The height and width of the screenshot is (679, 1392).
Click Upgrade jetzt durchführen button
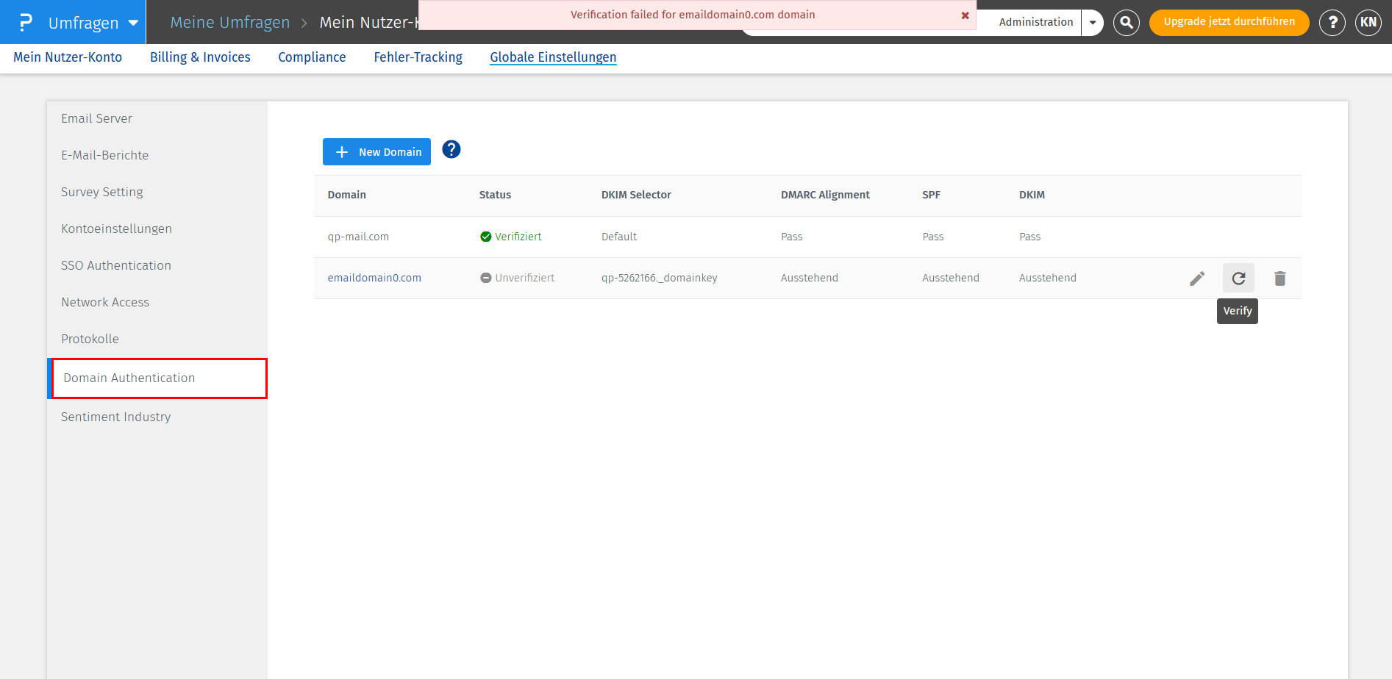tap(1229, 22)
